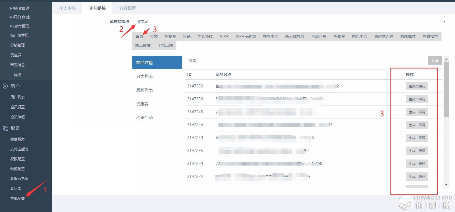
Task: Open 会员储值 in the sidebar
Action: (18, 117)
